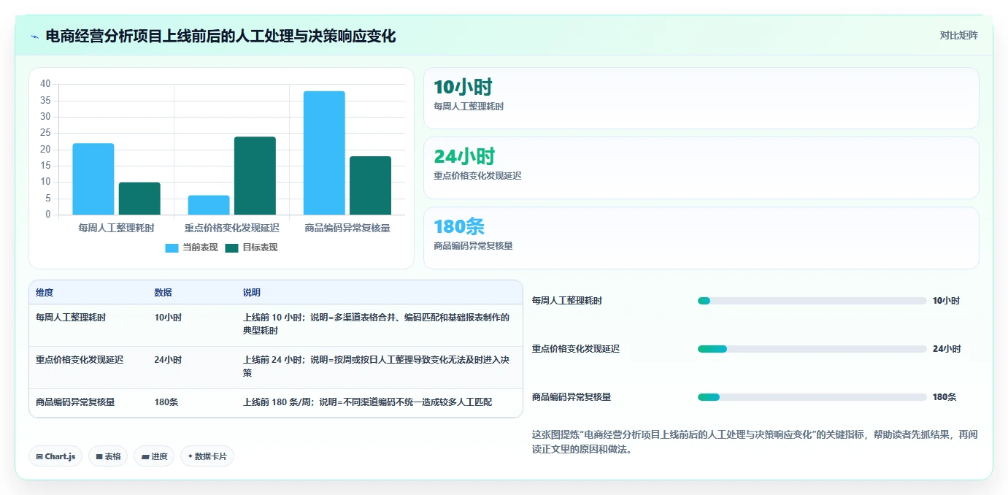The image size is (1008, 495).
Task: Click the 维度 table column header
Action: 45,293
